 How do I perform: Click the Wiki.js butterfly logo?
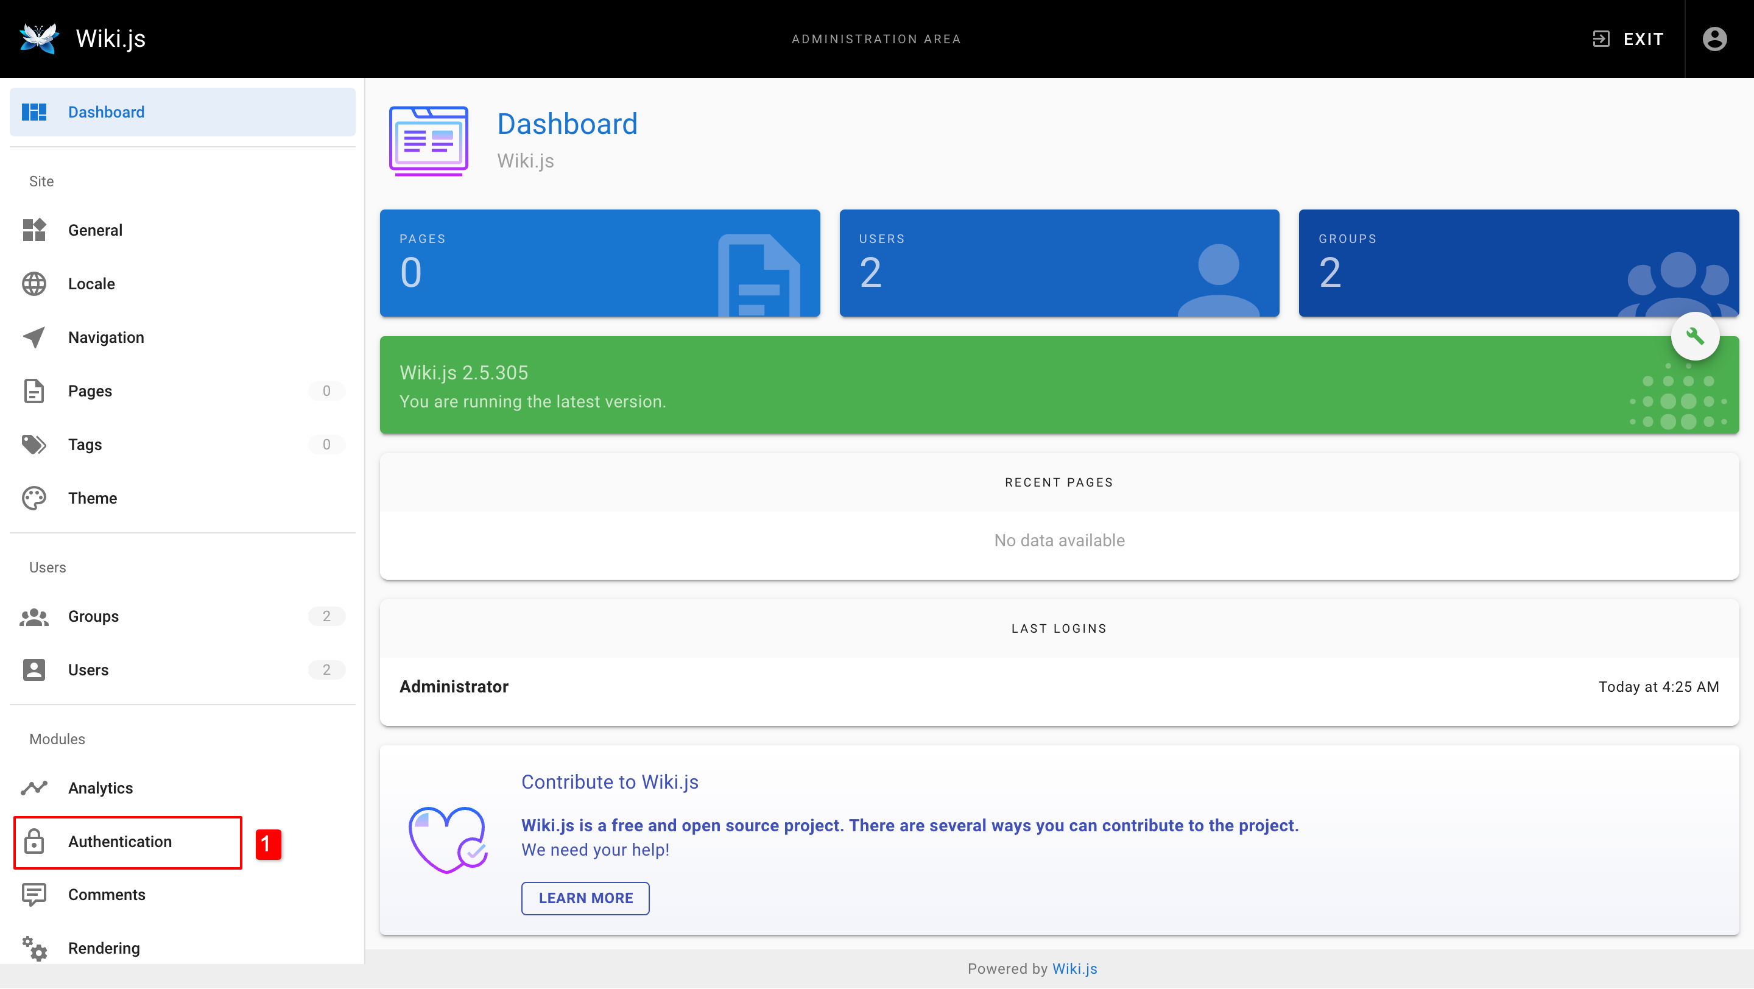(x=39, y=38)
